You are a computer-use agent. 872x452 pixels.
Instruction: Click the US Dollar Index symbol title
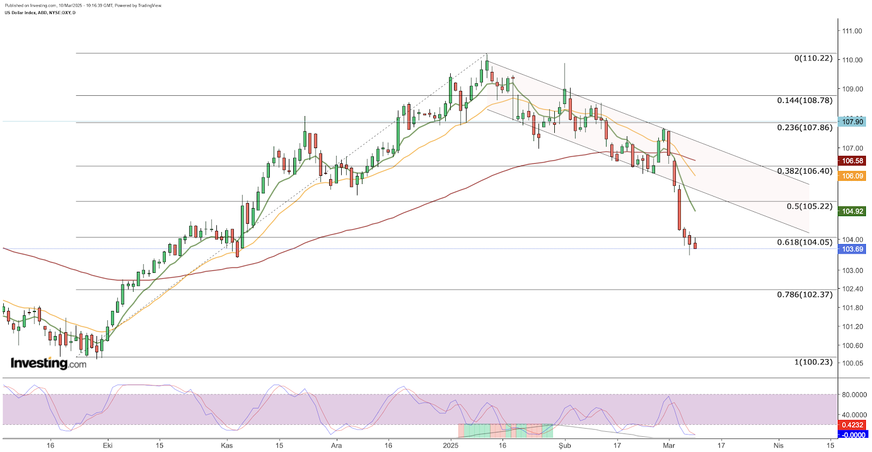tap(40, 13)
